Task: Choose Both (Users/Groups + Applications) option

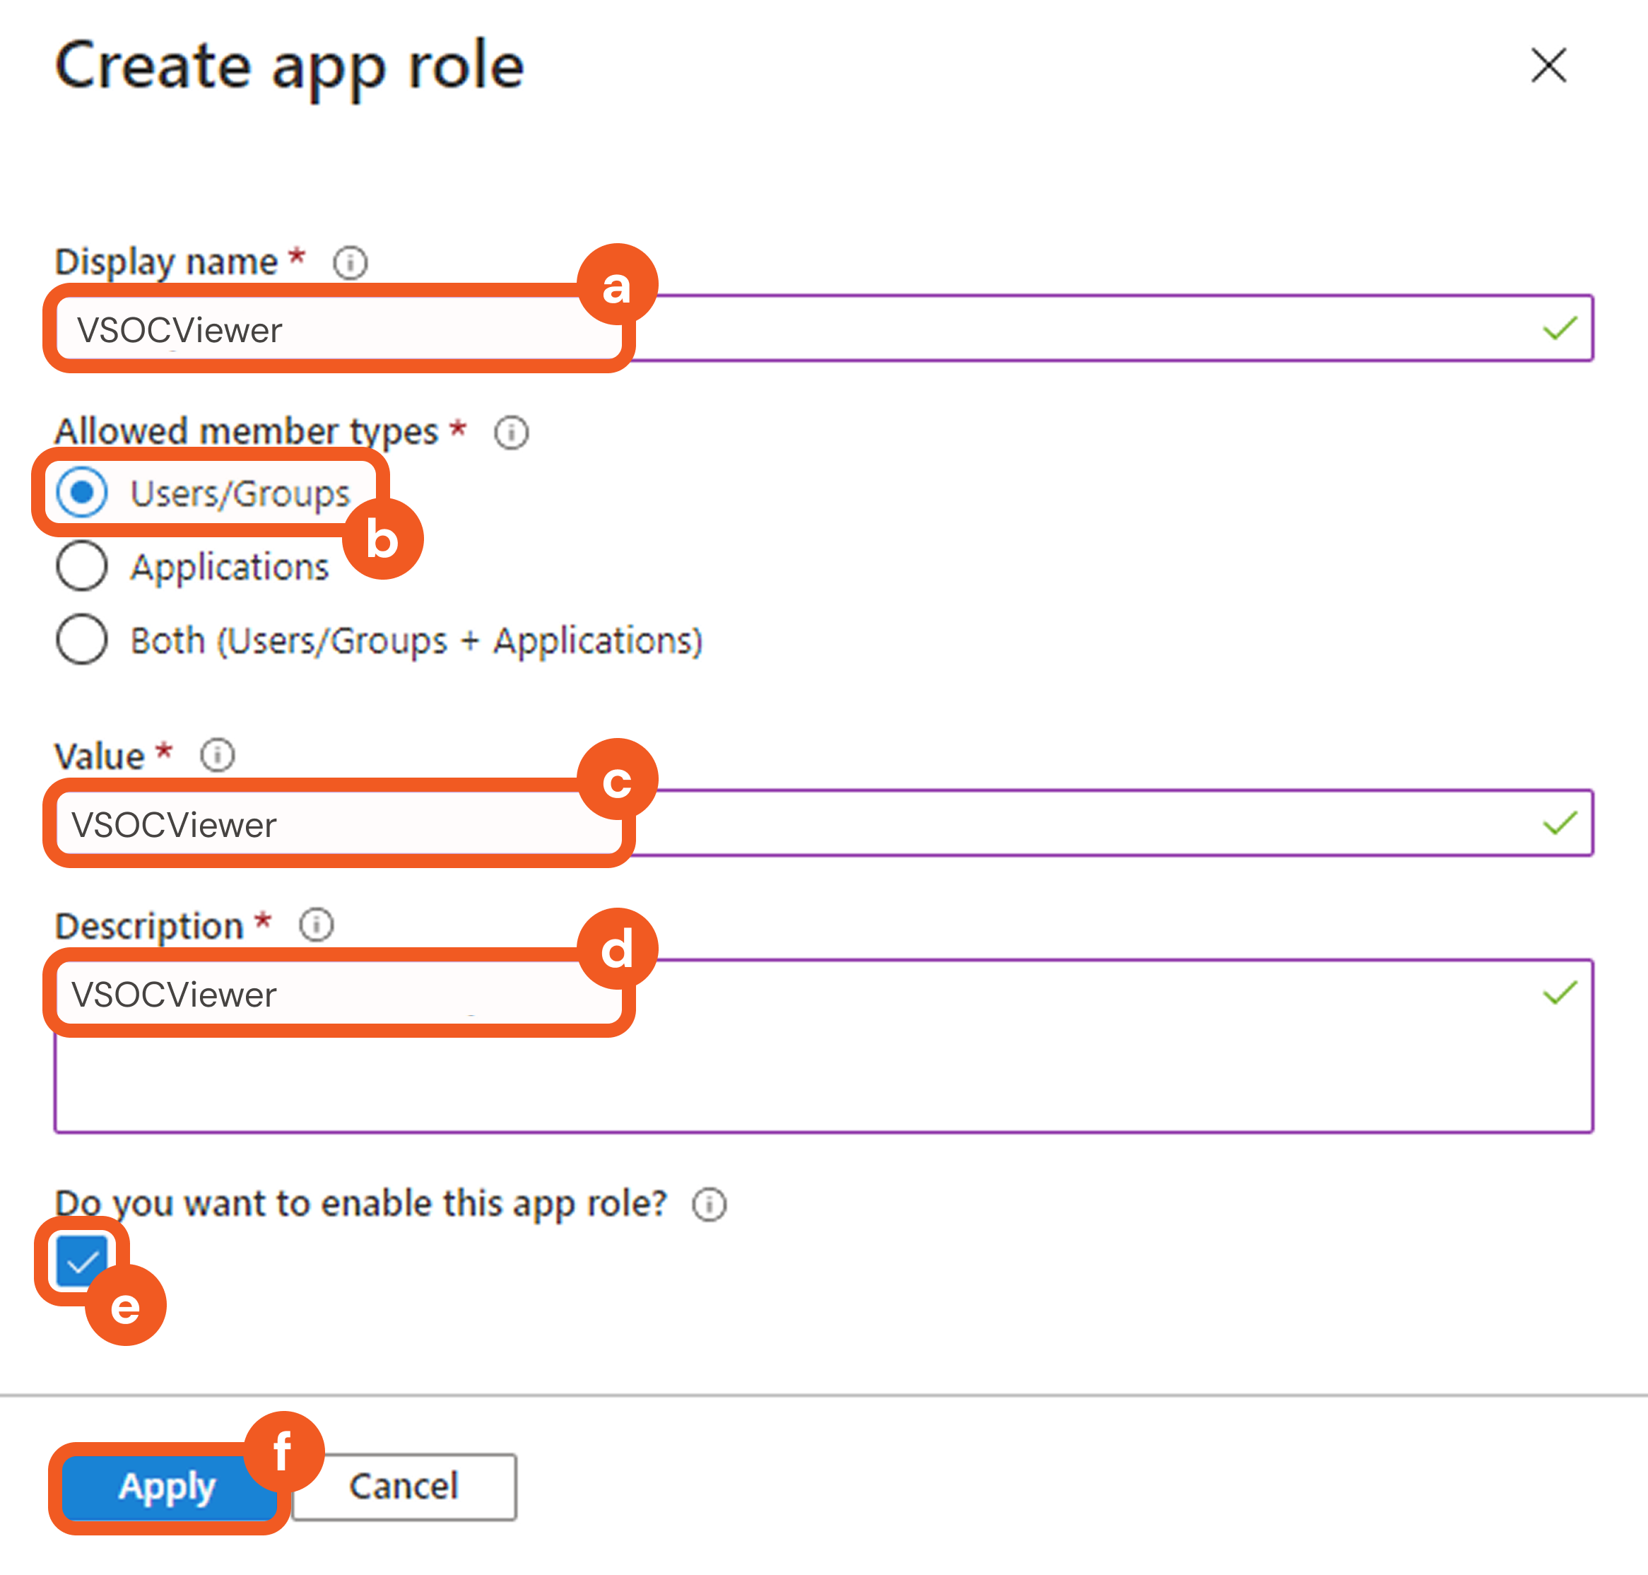Action: coord(82,640)
